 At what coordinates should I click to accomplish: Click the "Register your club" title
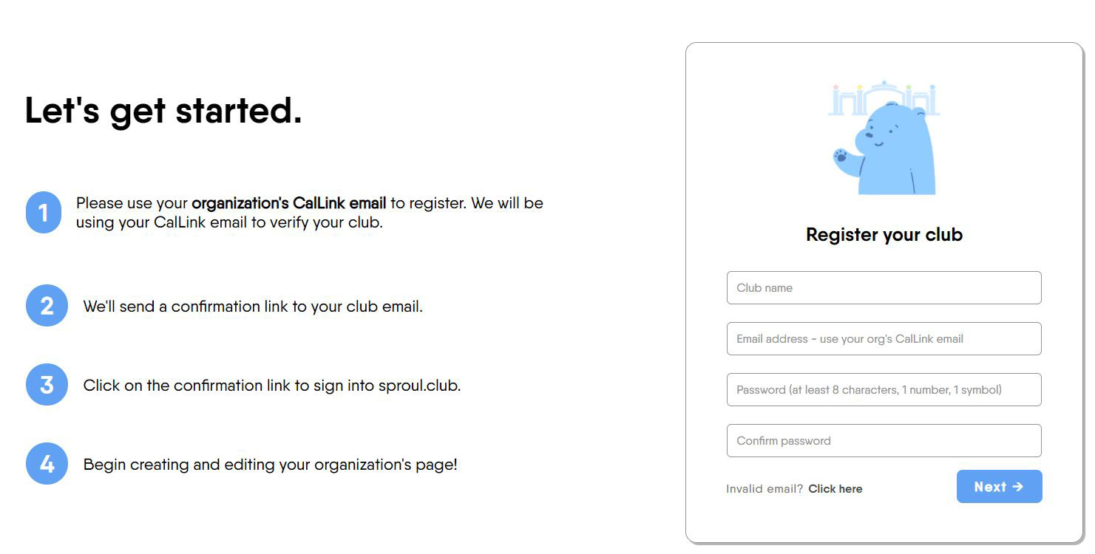[x=884, y=235]
